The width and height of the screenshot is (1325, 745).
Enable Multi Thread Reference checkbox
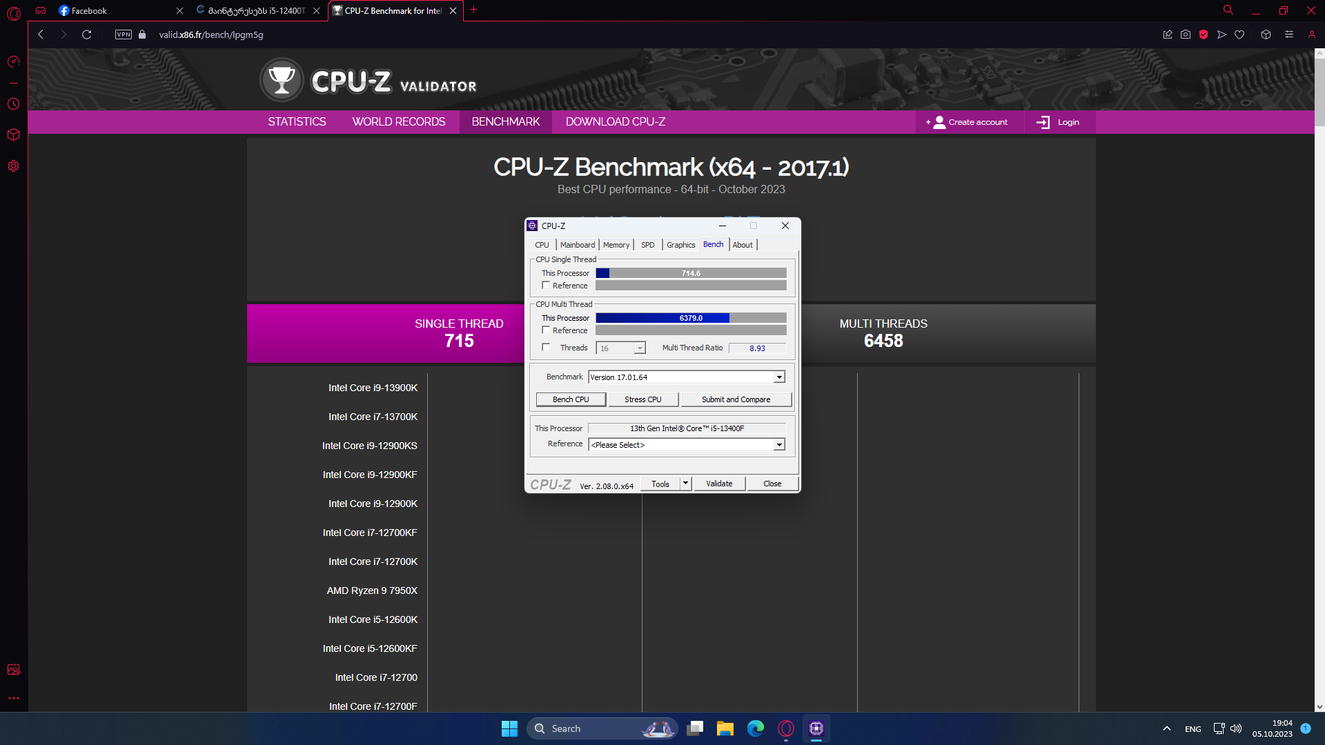(x=546, y=330)
